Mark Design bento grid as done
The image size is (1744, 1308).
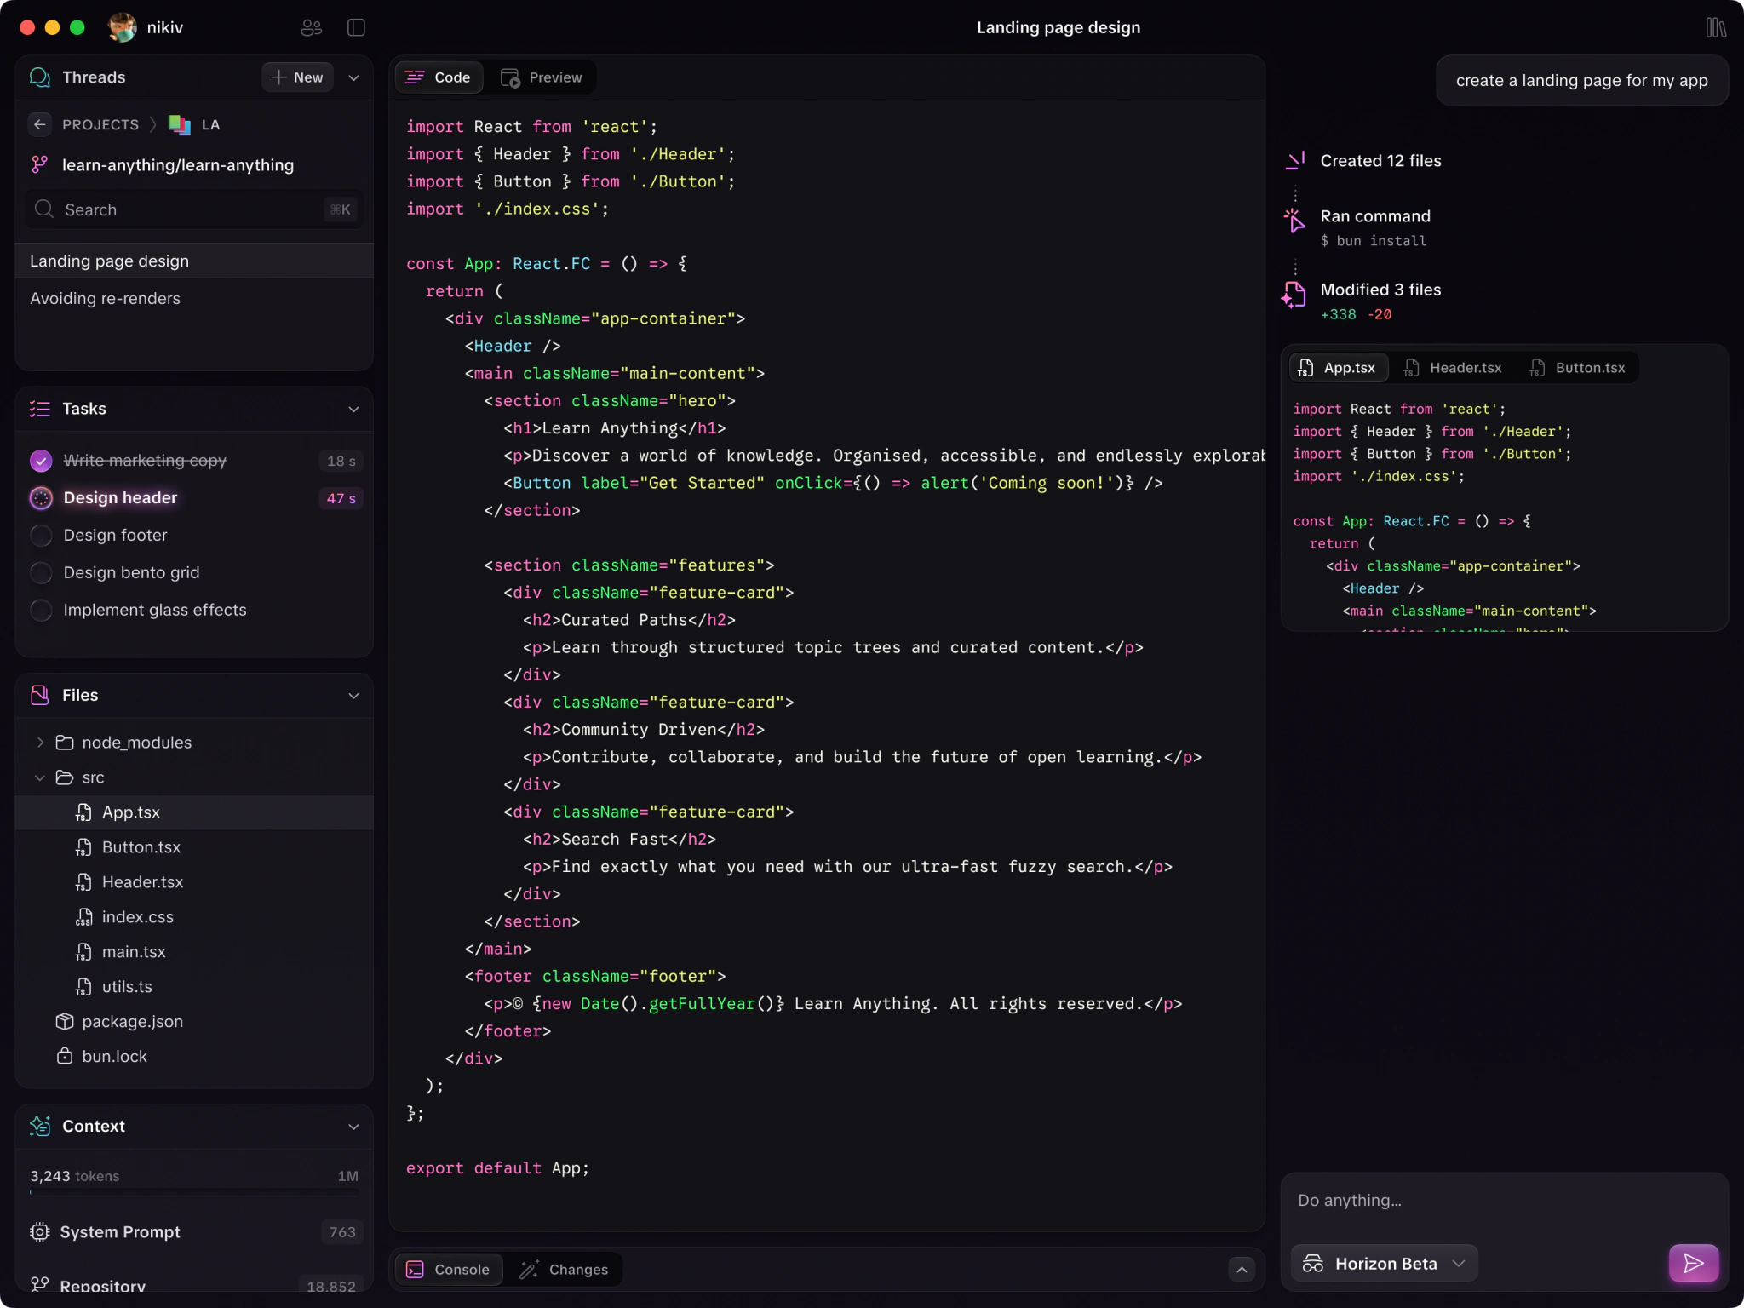tap(41, 573)
